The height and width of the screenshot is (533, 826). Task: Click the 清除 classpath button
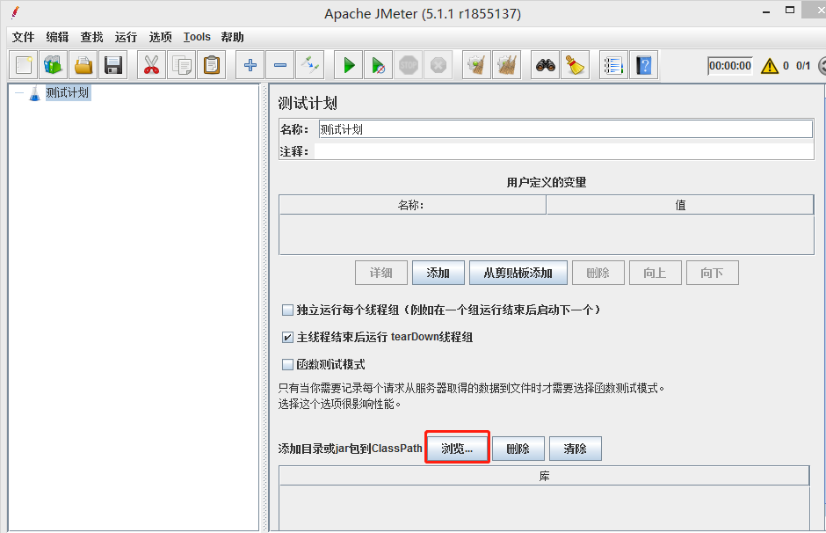pos(576,449)
